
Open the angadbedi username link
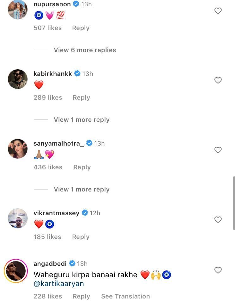pos(50,264)
